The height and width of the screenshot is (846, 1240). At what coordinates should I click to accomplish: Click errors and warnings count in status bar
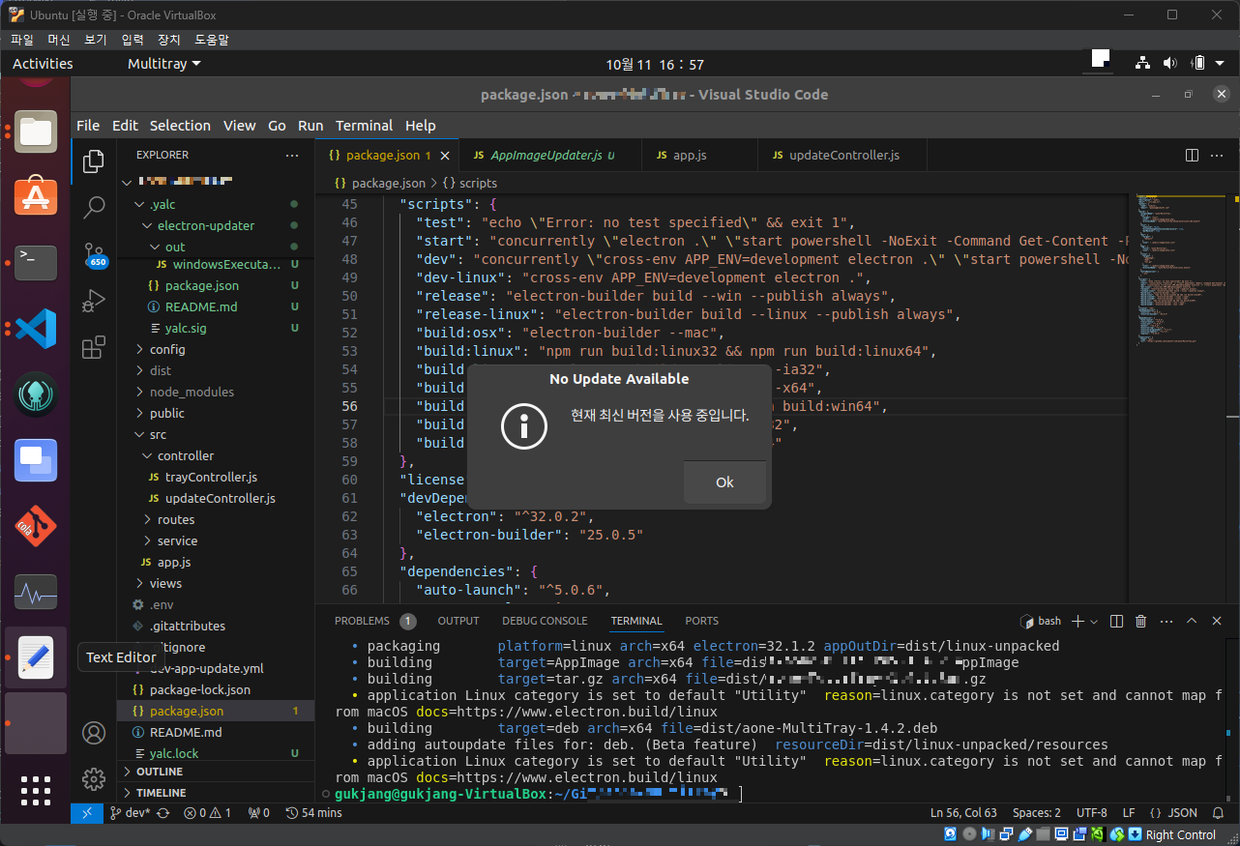[208, 813]
